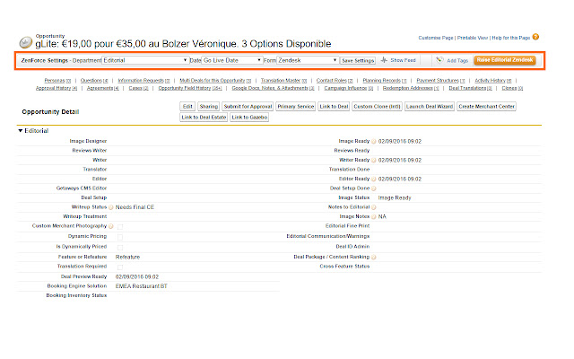Open the help bubble next to Writer Ready
The width and height of the screenshot is (574, 359).
374,161
